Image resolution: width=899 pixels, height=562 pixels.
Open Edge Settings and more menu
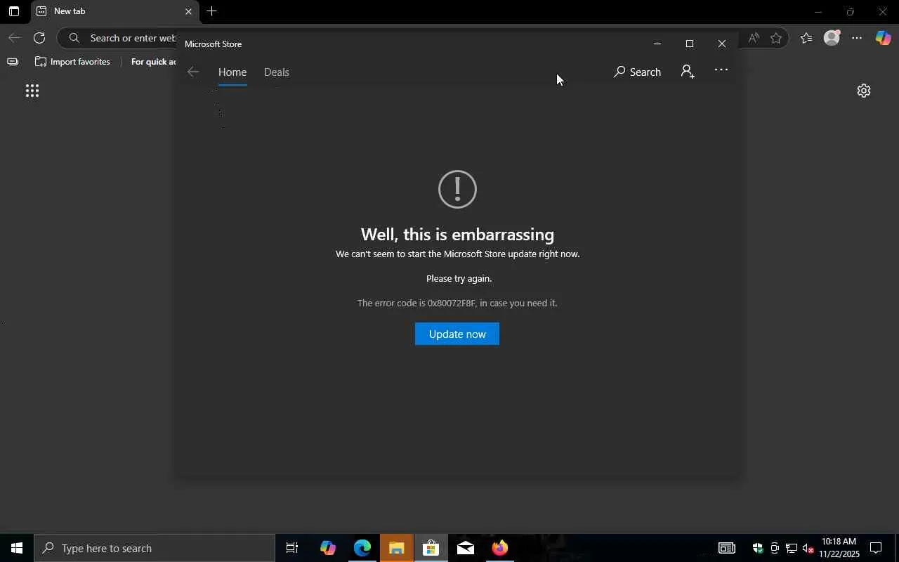(x=857, y=38)
